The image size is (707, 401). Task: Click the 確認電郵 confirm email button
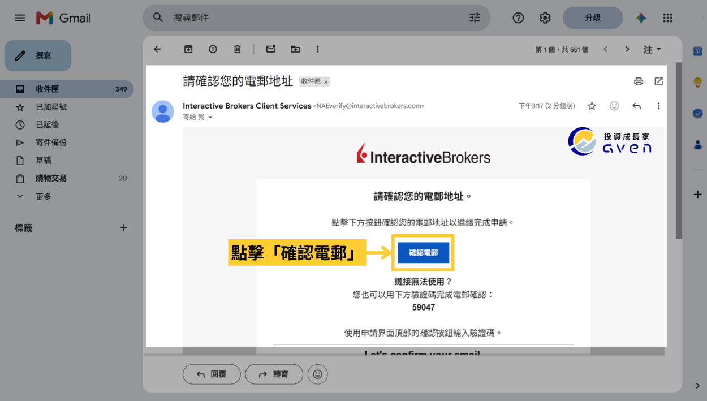pyautogui.click(x=424, y=253)
